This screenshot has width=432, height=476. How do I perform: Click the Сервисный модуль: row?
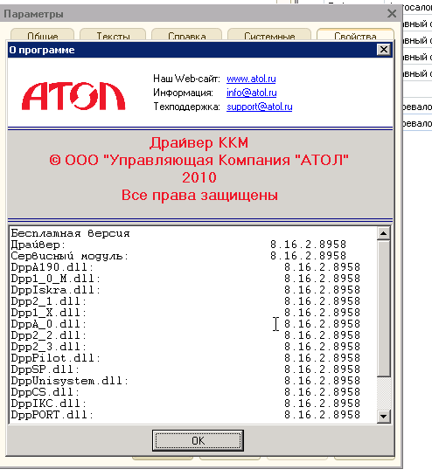click(178, 256)
